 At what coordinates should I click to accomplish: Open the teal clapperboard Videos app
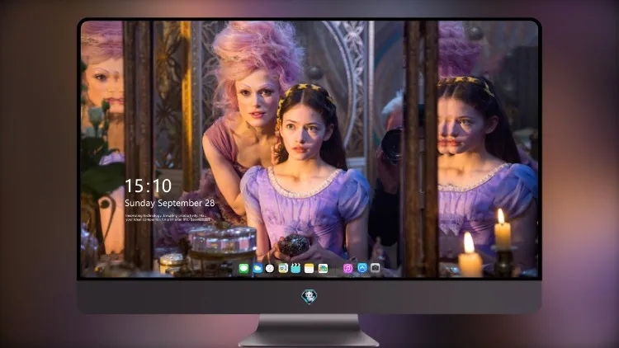pyautogui.click(x=295, y=268)
